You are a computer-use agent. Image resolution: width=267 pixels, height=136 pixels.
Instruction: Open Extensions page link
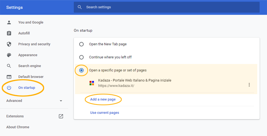click(x=15, y=116)
